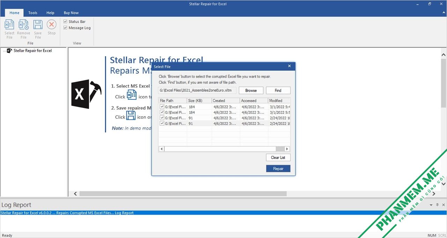Close the Select File dialog
The height and width of the screenshot is (238, 447).
pyautogui.click(x=289, y=66)
